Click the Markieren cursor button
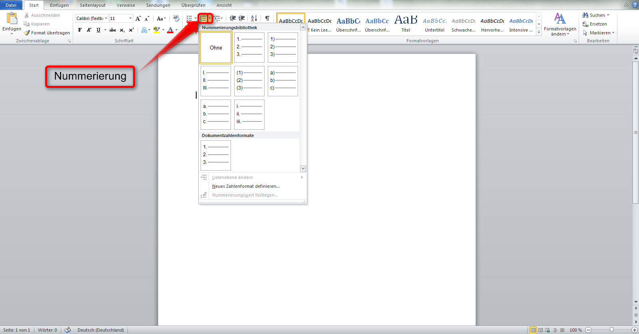 (598, 33)
